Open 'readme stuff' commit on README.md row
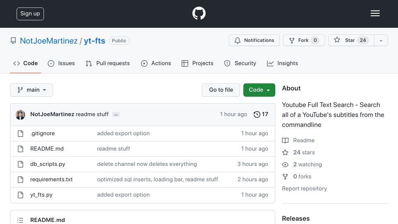 (114, 149)
